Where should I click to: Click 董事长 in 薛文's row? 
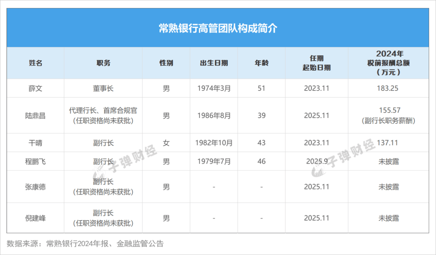point(102,88)
